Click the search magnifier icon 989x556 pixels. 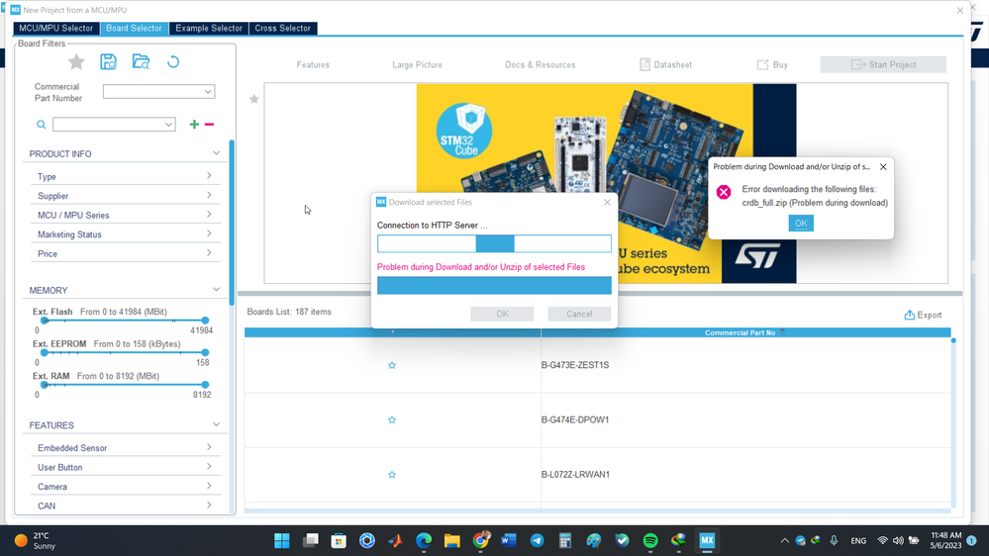click(x=41, y=125)
